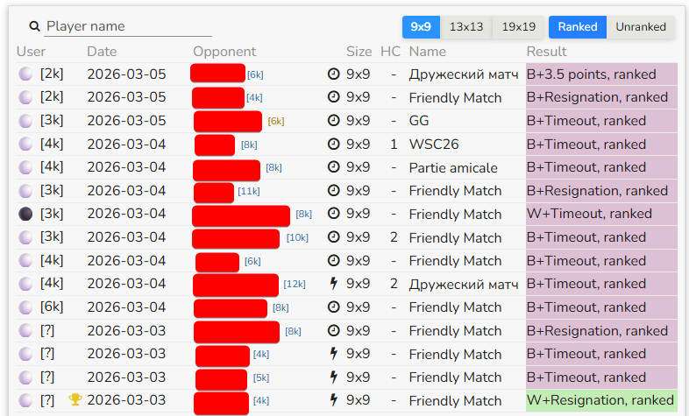The width and height of the screenshot is (689, 416).
Task: Click lightning icon in the [12k] opponent row
Action: tap(333, 284)
